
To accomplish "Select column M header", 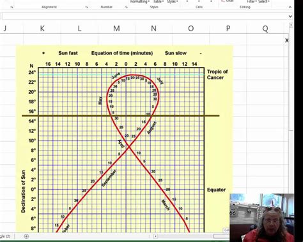I will coord(116,28).
